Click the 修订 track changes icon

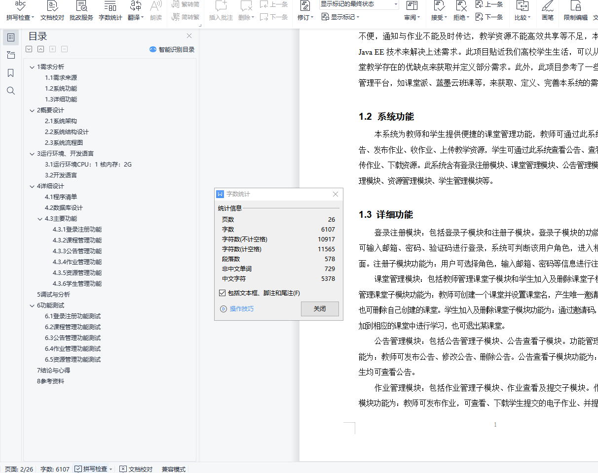click(305, 6)
